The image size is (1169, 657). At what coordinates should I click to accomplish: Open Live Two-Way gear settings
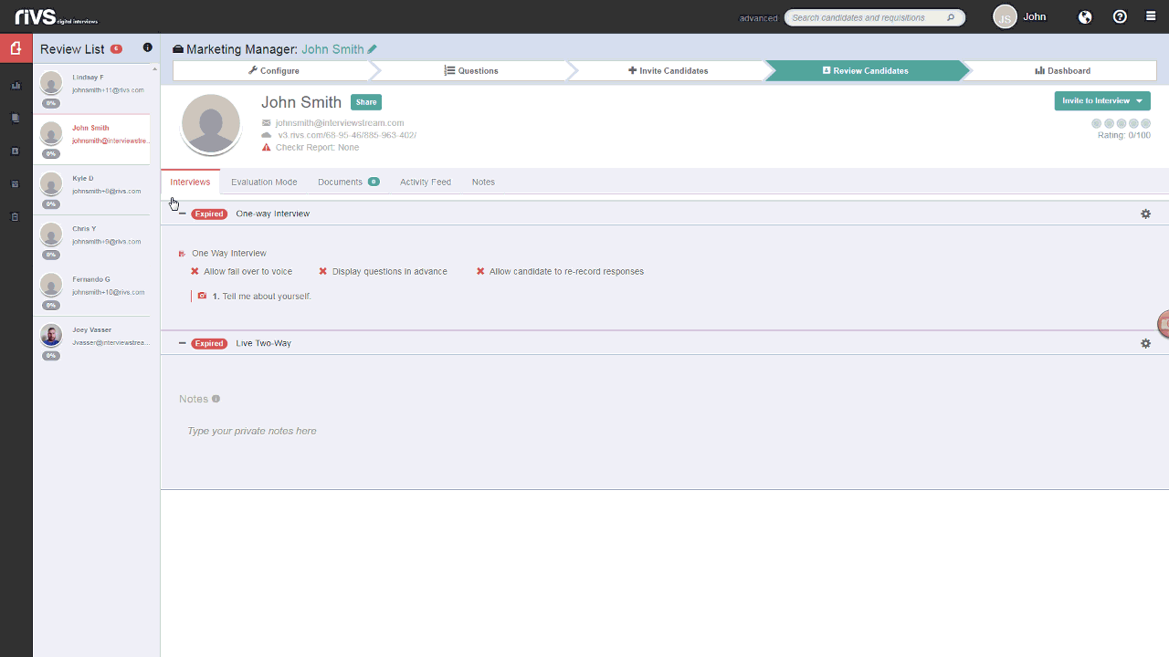pyautogui.click(x=1145, y=343)
